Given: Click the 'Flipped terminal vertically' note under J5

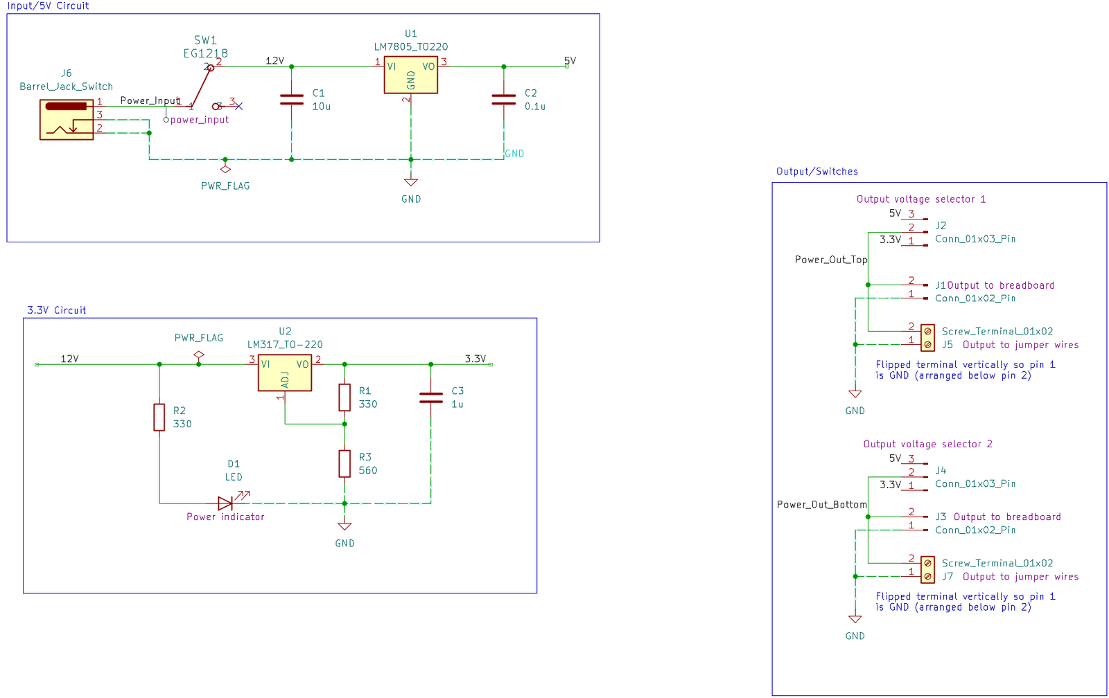Looking at the screenshot, I should 966,370.
